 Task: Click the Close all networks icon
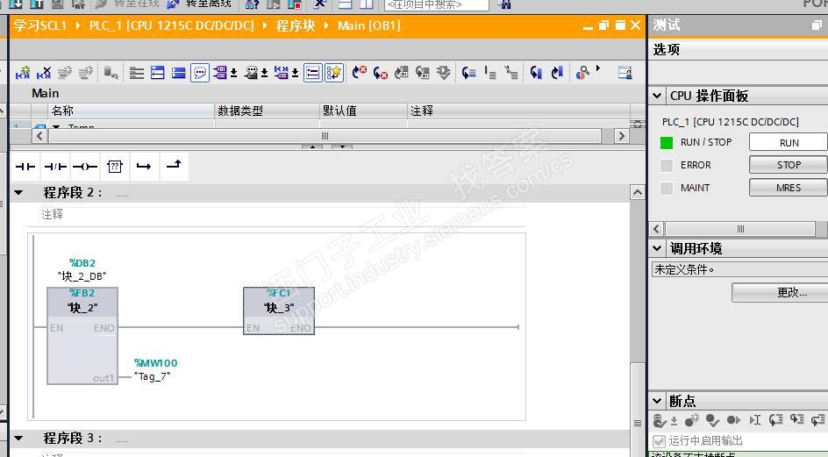click(178, 73)
